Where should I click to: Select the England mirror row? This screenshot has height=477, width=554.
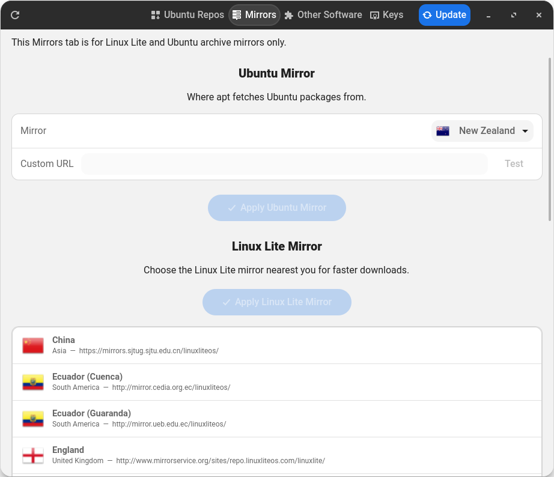point(277,455)
